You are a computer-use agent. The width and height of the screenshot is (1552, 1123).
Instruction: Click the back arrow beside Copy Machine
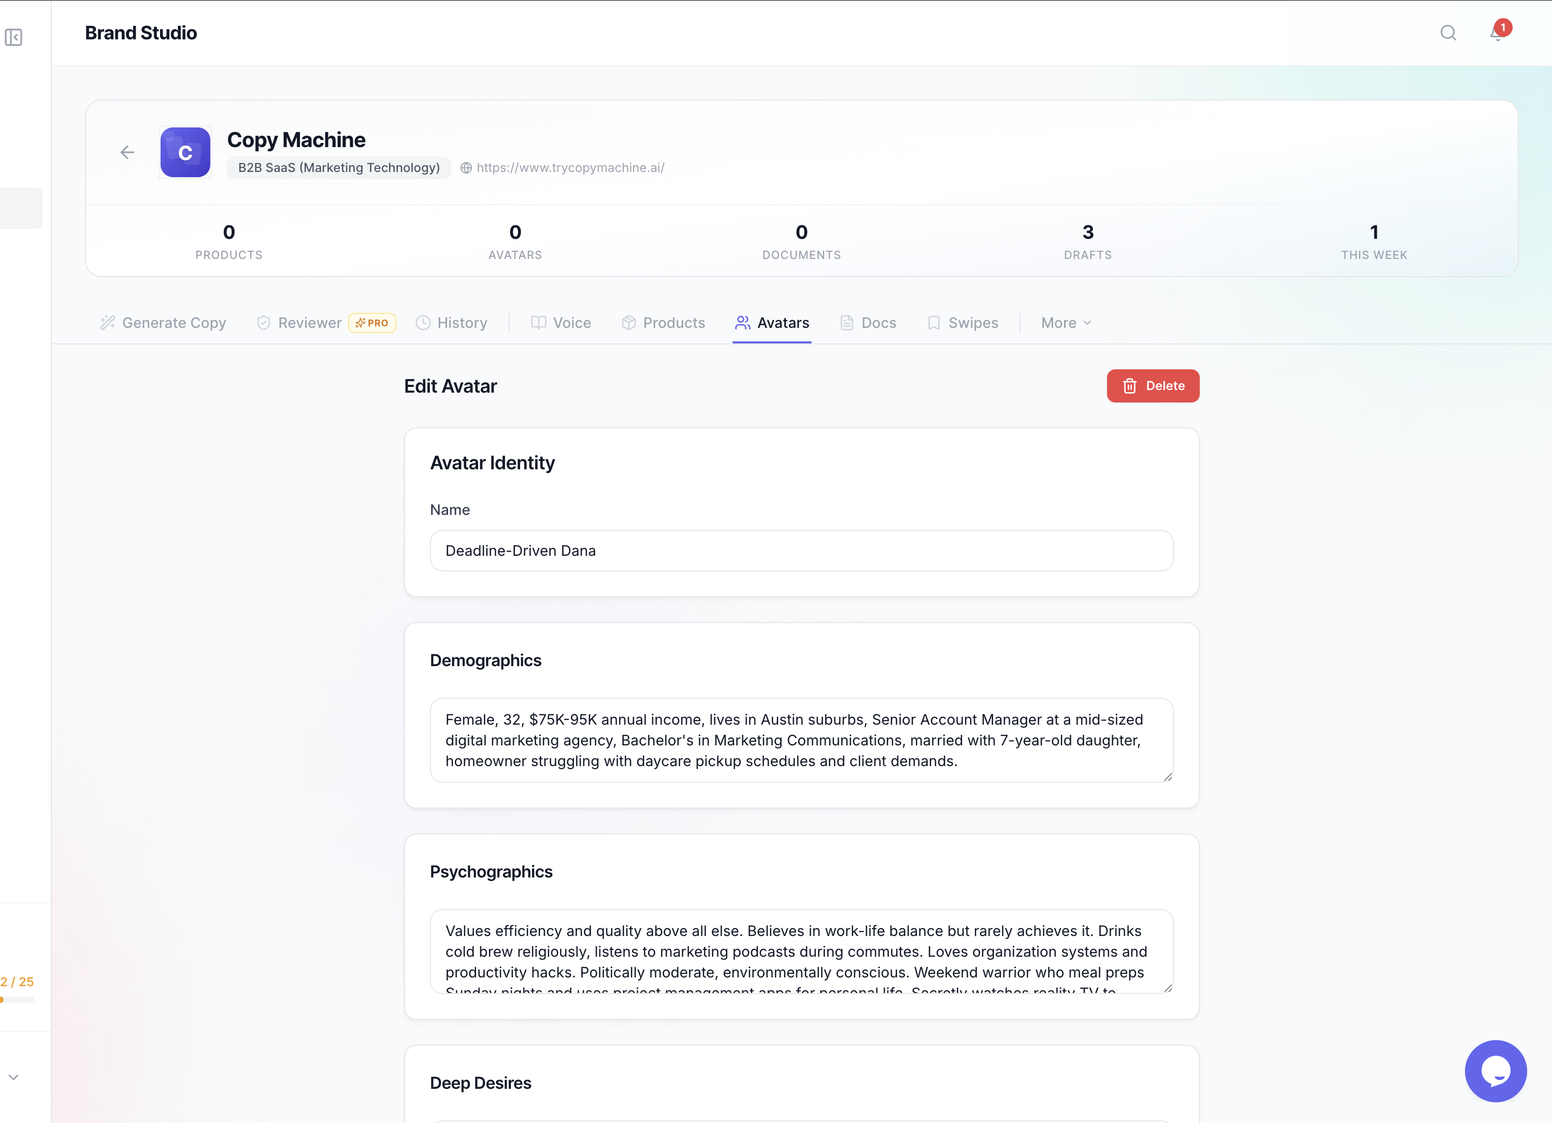(x=127, y=153)
